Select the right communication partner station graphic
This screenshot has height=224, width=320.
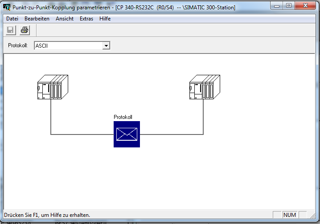click(x=205, y=87)
